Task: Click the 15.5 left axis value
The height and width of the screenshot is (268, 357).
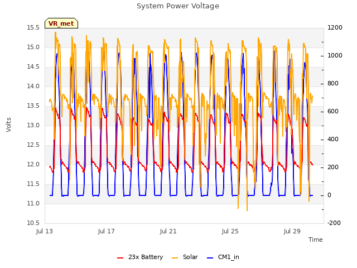Action: pyautogui.click(x=33, y=28)
